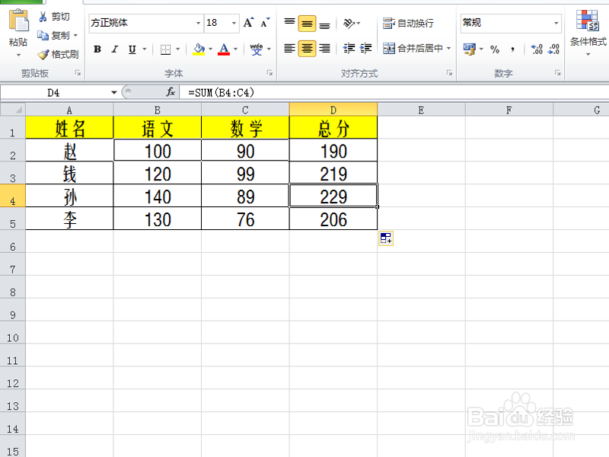Screen dimensions: 609x457
Task: Decrease indent icon in alignment group
Action: [349, 49]
